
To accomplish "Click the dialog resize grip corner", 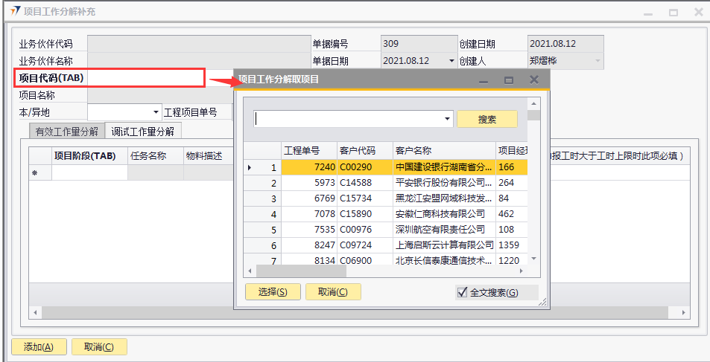I will (542, 303).
